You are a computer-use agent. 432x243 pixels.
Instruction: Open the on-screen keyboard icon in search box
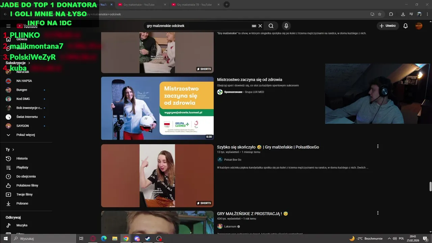[254, 26]
